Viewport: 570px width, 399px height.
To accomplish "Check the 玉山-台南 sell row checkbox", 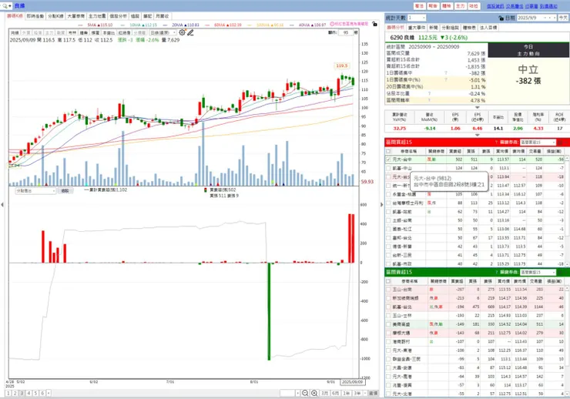I will 388,290.
